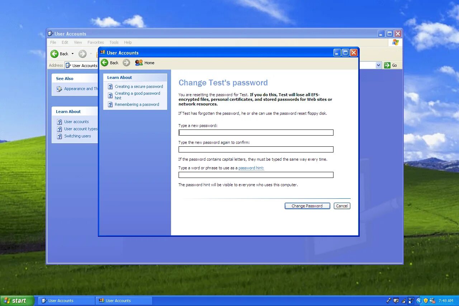459x306 pixels.
Task: Click the Change Test's password heading
Action: pos(223,83)
